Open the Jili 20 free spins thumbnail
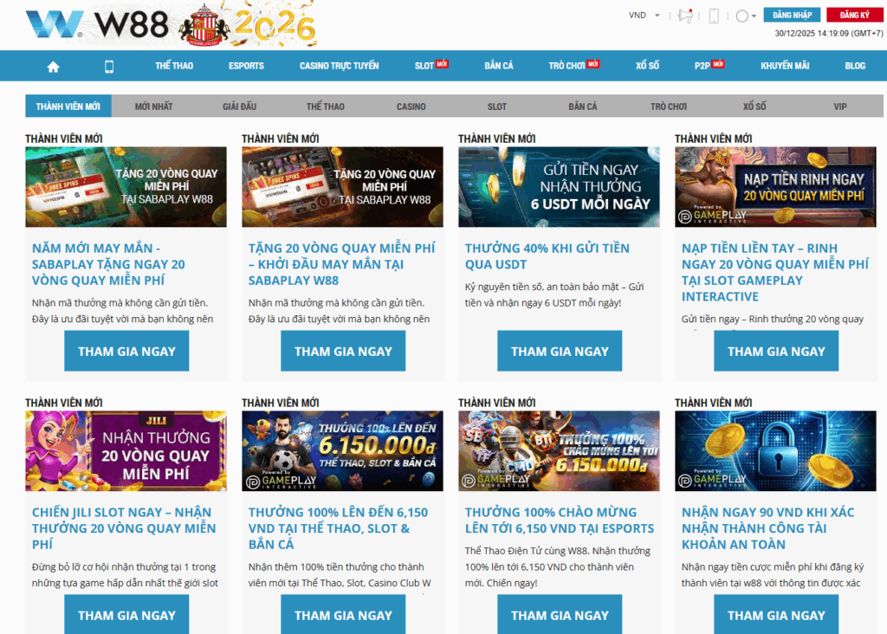This screenshot has height=634, width=887. click(126, 450)
